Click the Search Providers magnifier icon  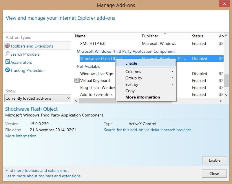pos(8,54)
